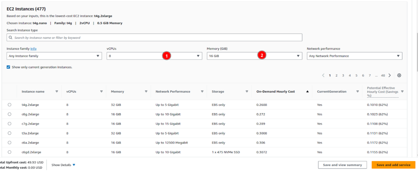Select the t4g.2xlarge instance radio button
This screenshot has height=171, width=418.
[x=10, y=105]
